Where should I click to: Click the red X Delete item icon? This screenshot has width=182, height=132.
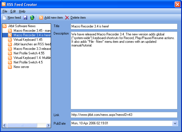coord(67,18)
